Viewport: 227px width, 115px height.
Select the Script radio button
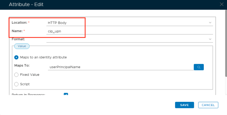tap(16, 84)
